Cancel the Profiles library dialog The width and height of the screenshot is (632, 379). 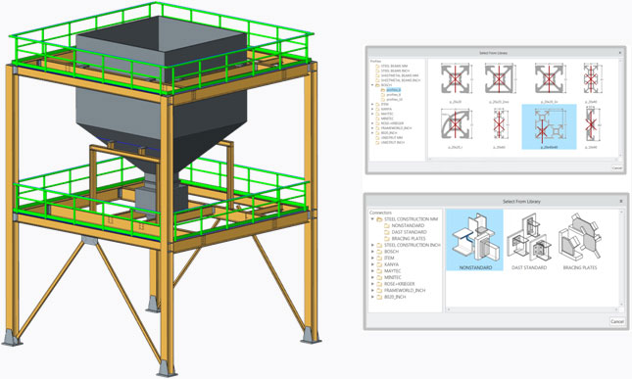[x=616, y=167]
